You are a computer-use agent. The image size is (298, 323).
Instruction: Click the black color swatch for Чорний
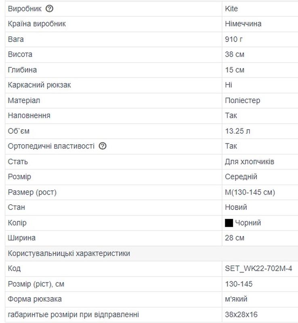(x=229, y=223)
